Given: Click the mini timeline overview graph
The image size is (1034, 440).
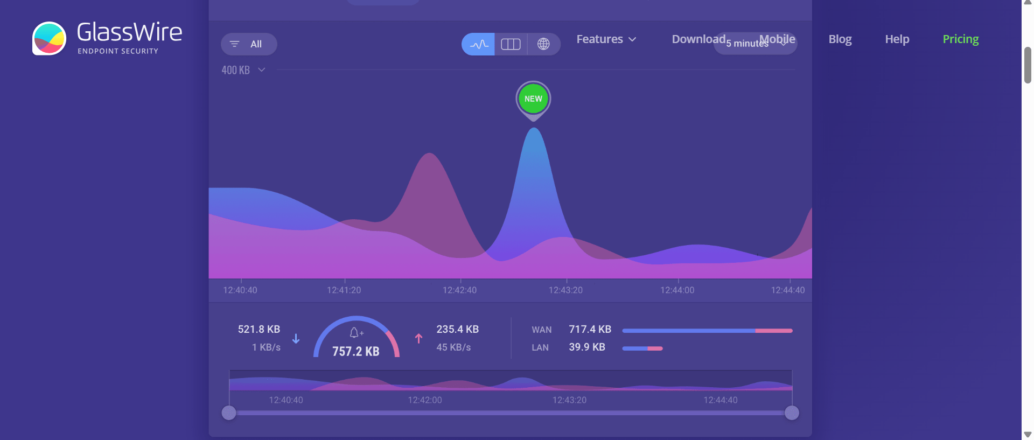Looking at the screenshot, I should pos(511,380).
